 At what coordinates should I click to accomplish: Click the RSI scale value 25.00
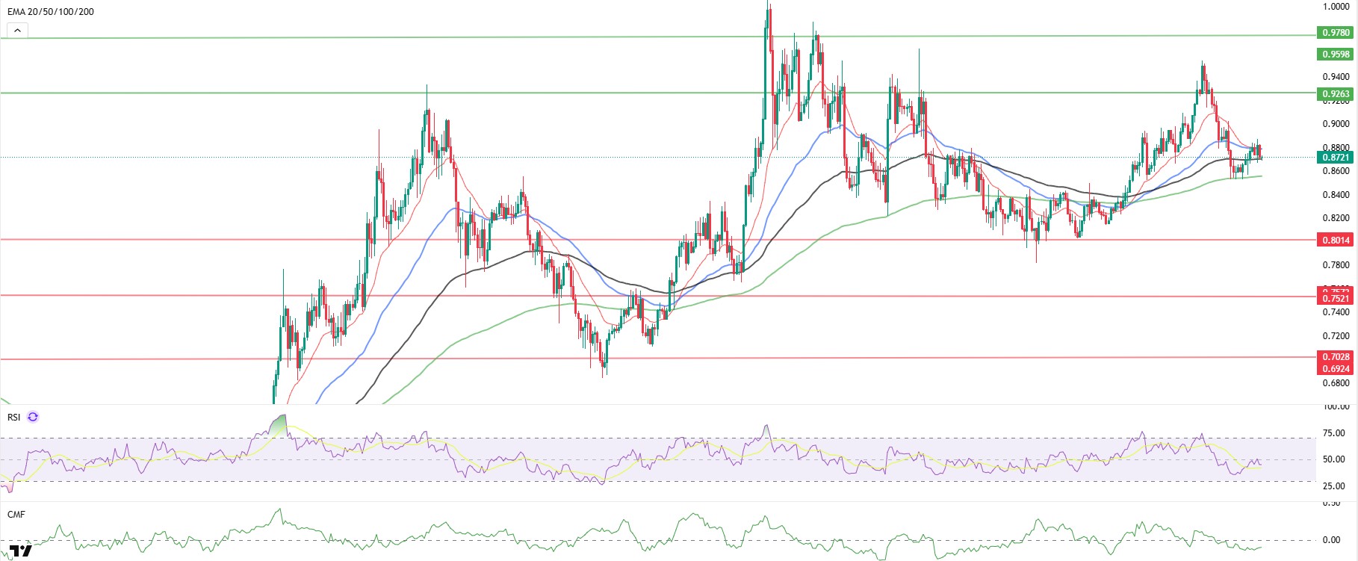click(x=1333, y=486)
